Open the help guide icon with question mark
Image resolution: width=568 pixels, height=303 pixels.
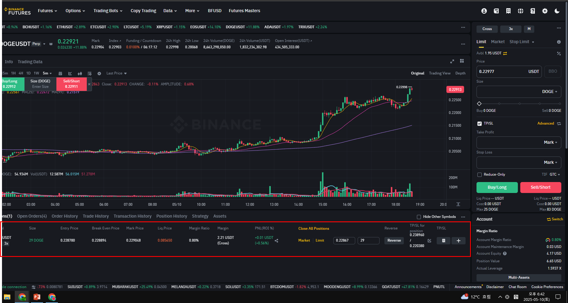pos(533,11)
